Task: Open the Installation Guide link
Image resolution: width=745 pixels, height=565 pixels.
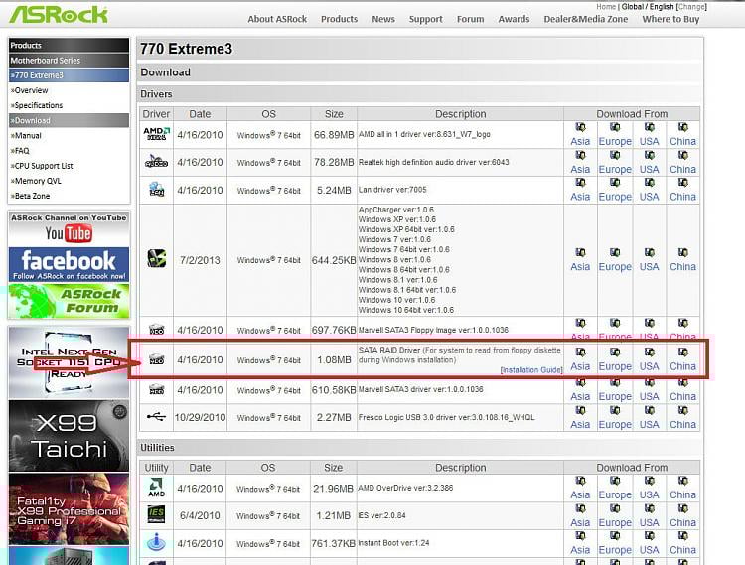Action: [531, 369]
